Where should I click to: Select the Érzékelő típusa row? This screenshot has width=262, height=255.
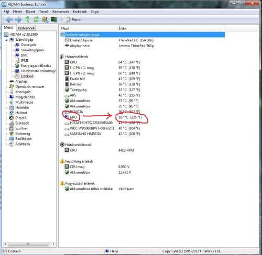[142, 40]
